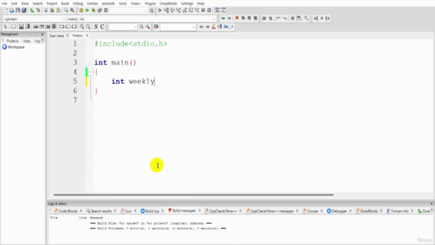Viewport: 435px width, 245px height.
Task: Click the DoxyBlocks wrench preferences icon
Action: point(307,18)
